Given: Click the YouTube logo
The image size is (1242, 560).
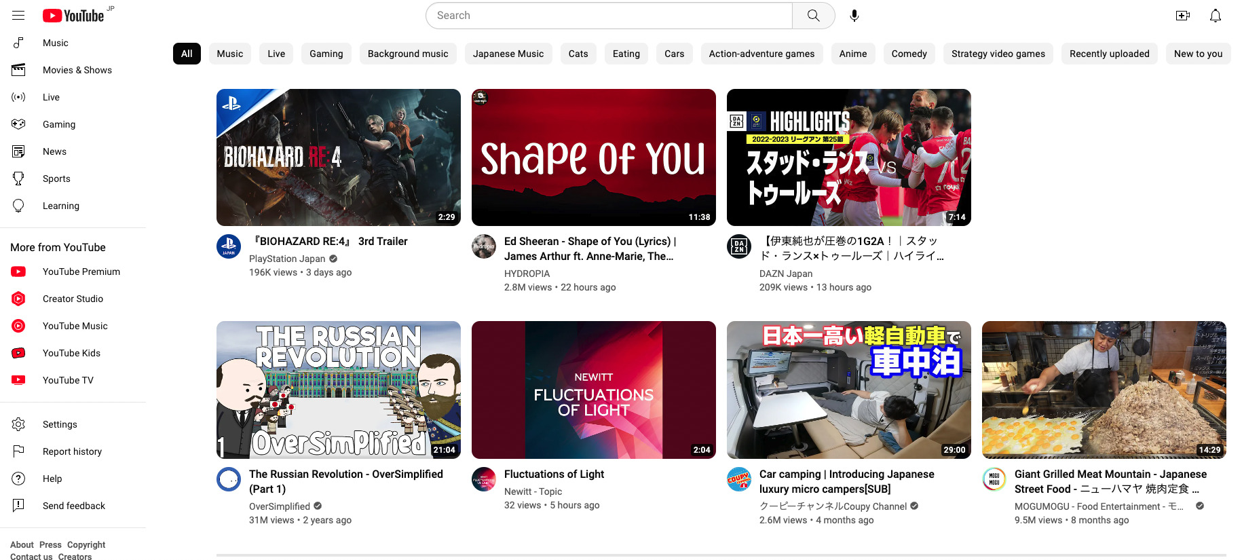Looking at the screenshot, I should pyautogui.click(x=73, y=16).
